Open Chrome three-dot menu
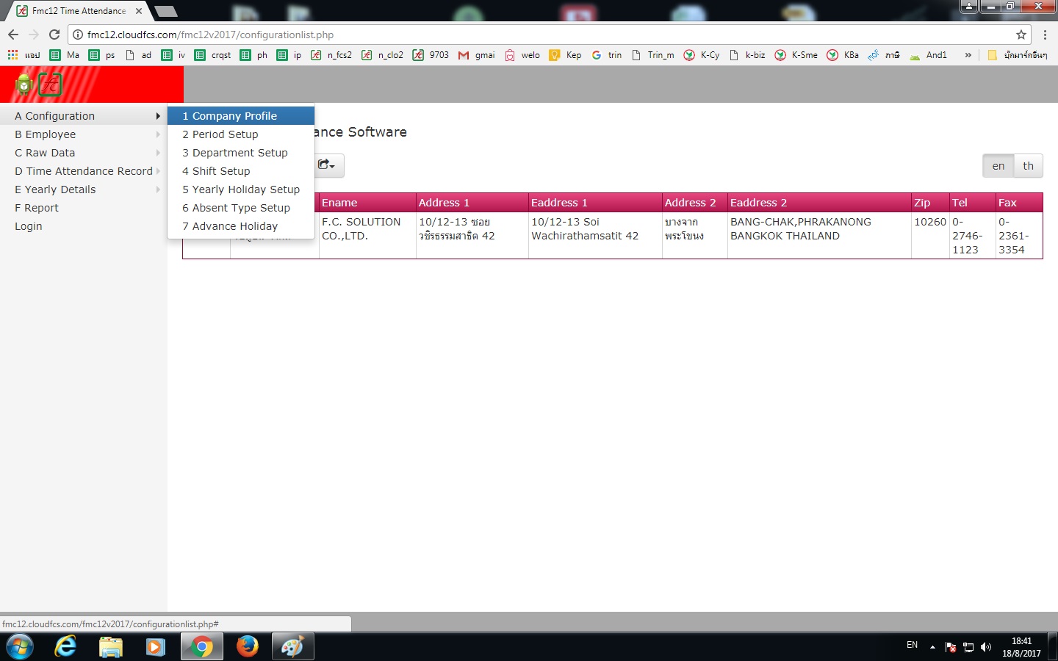The width and height of the screenshot is (1058, 661). point(1045,35)
